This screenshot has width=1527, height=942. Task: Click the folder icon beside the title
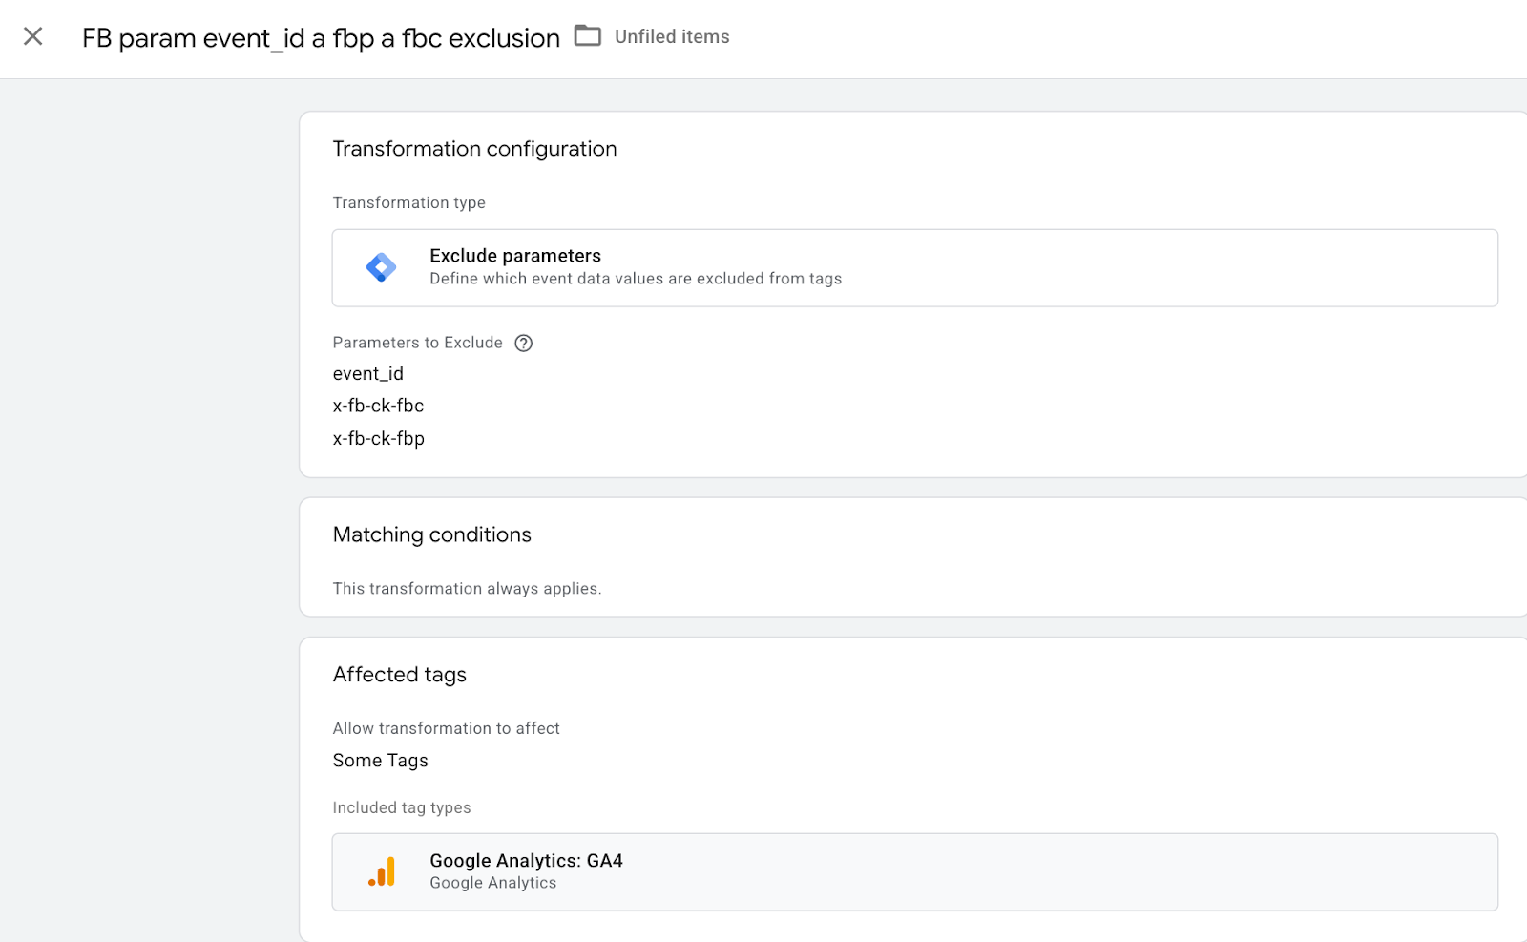click(x=587, y=36)
